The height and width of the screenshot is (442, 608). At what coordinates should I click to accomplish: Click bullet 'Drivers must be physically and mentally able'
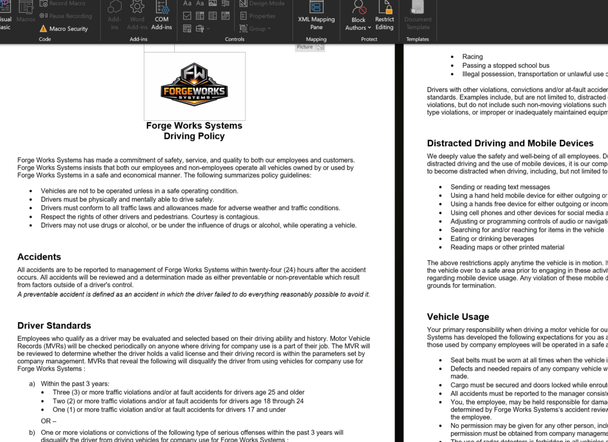click(x=128, y=200)
